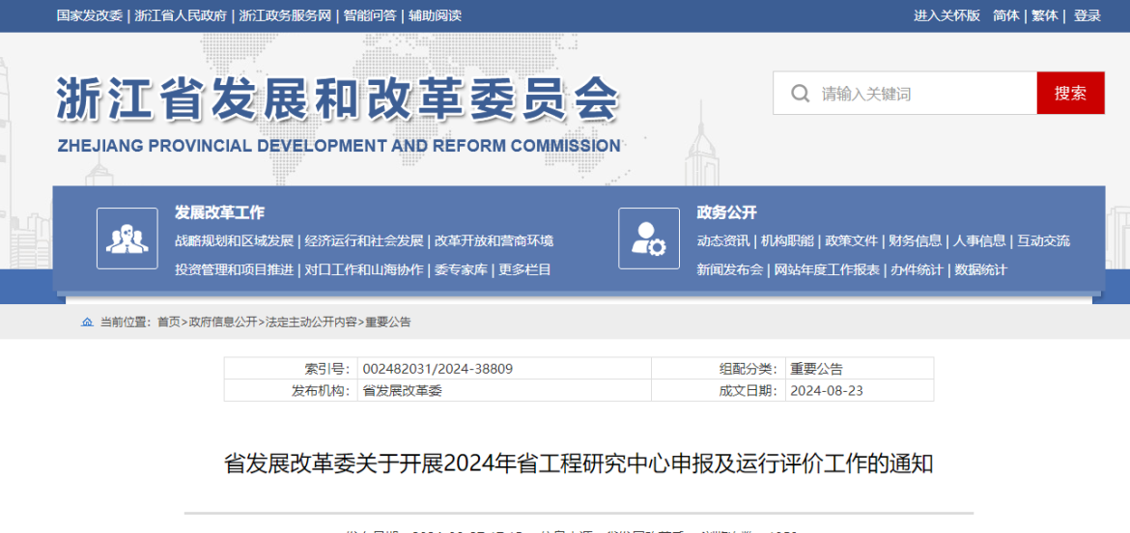Open 政策文件 menu item
This screenshot has height=533, width=1130.
coord(851,240)
